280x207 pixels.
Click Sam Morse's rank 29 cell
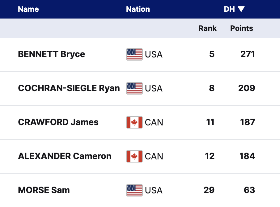pyautogui.click(x=209, y=190)
